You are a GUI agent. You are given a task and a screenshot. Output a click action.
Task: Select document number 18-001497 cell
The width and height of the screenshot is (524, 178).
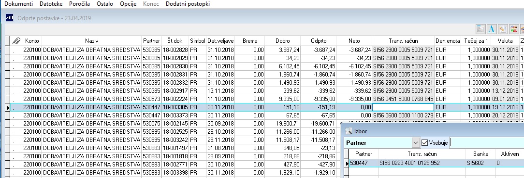coord(175,148)
